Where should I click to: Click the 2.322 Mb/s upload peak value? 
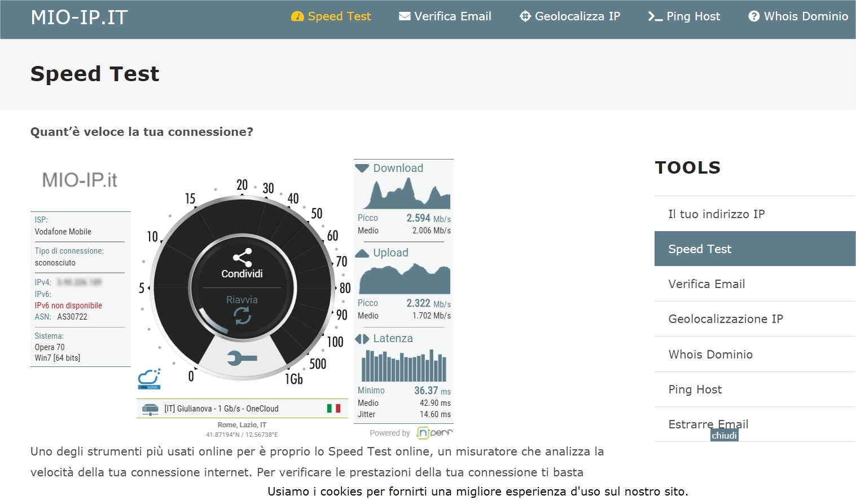coord(428,303)
